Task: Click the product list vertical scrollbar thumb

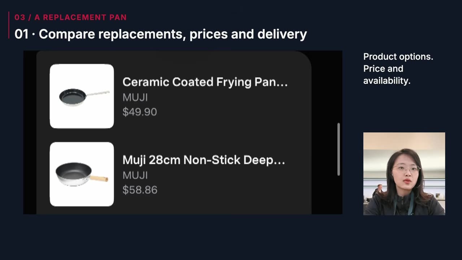Action: [x=339, y=149]
